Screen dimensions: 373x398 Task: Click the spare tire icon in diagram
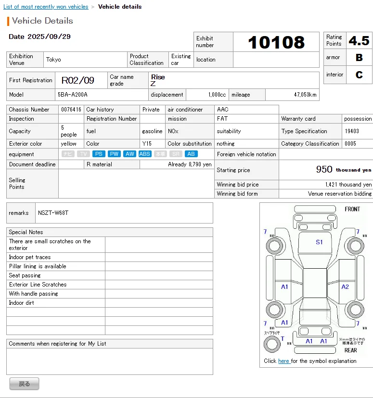(272, 344)
